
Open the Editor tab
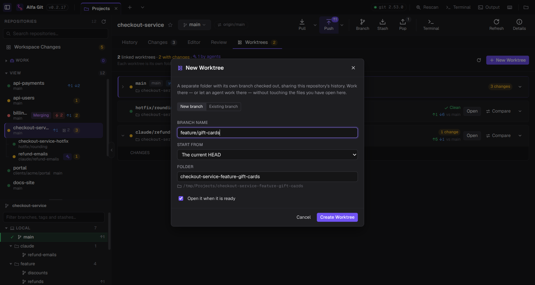tap(194, 42)
